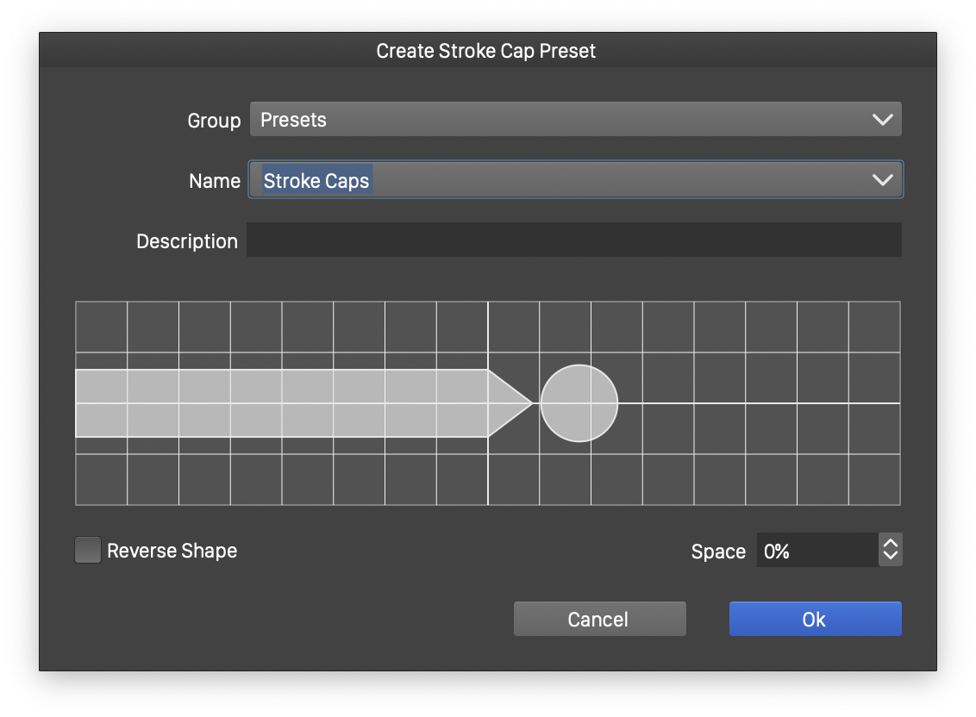Click the Description field label
This screenshot has width=976, height=717.
coord(187,241)
